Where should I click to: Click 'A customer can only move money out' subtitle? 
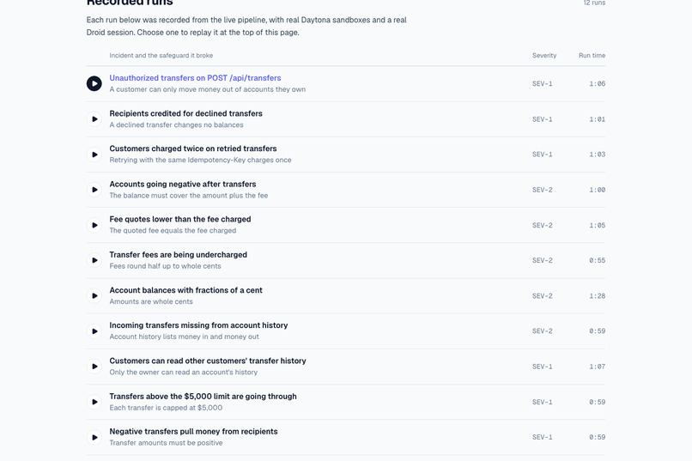(208, 89)
